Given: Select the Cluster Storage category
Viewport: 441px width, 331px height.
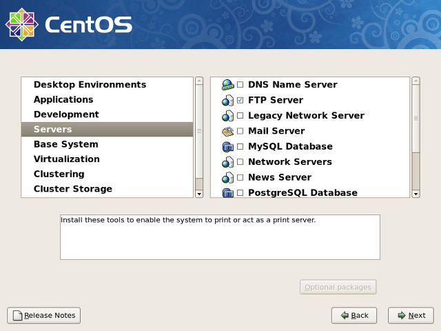Looking at the screenshot, I should click(107, 189).
